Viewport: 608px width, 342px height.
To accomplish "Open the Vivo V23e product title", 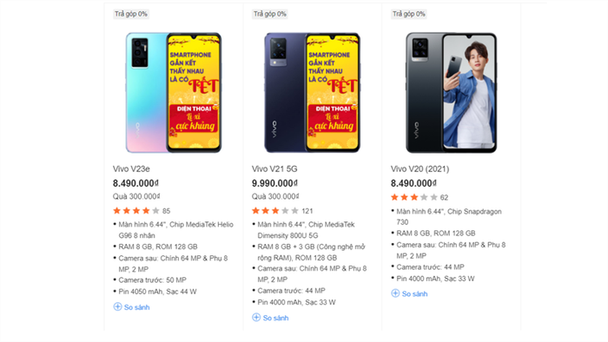I will point(131,169).
